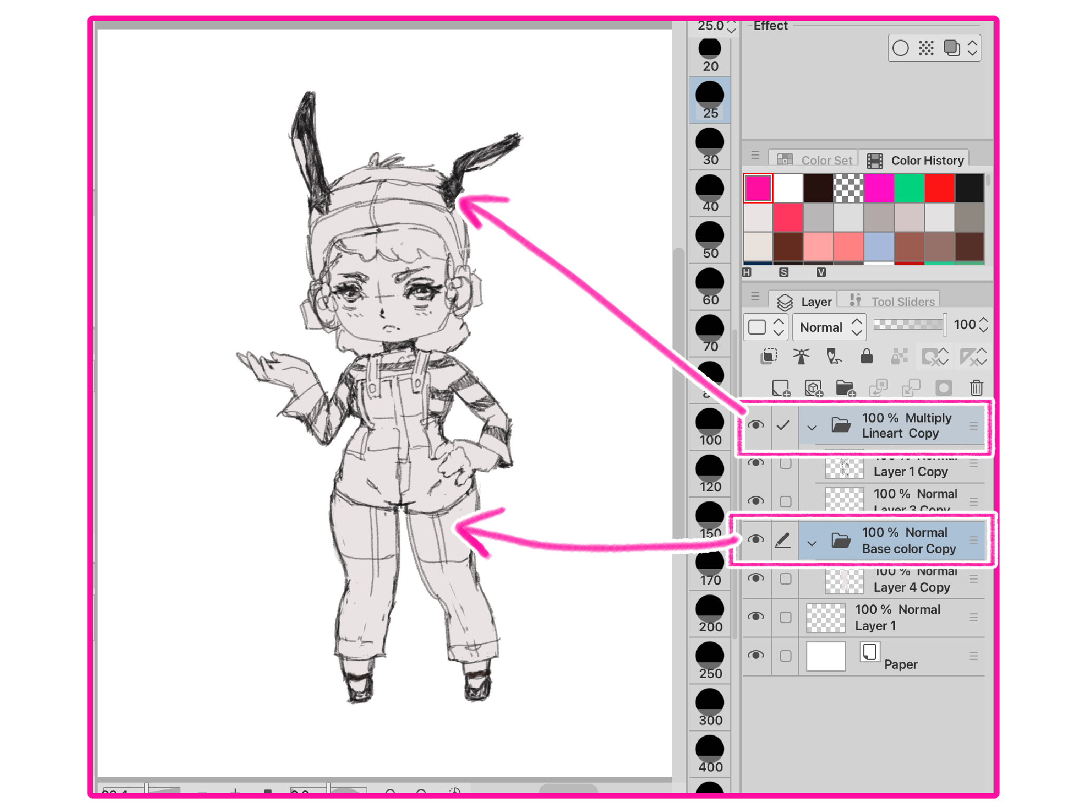Click the layer opacity slider bar
The width and height of the screenshot is (1080, 810).
click(x=909, y=324)
